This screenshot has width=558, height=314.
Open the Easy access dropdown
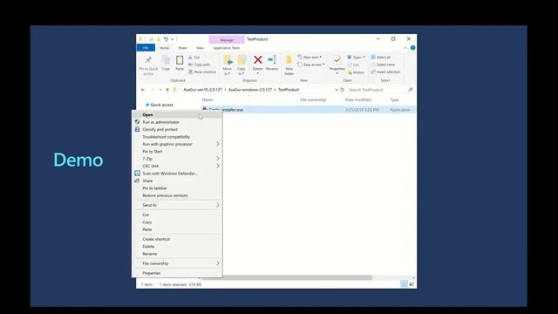pyautogui.click(x=311, y=65)
